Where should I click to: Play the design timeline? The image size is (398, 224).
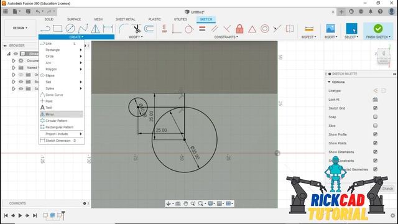(x=20, y=216)
